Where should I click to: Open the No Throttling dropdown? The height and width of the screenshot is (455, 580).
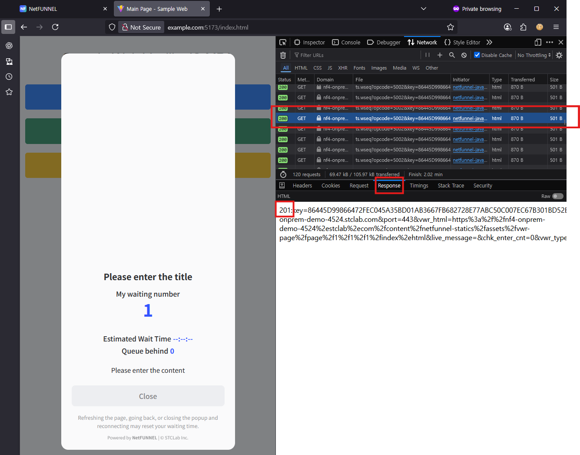coord(534,55)
